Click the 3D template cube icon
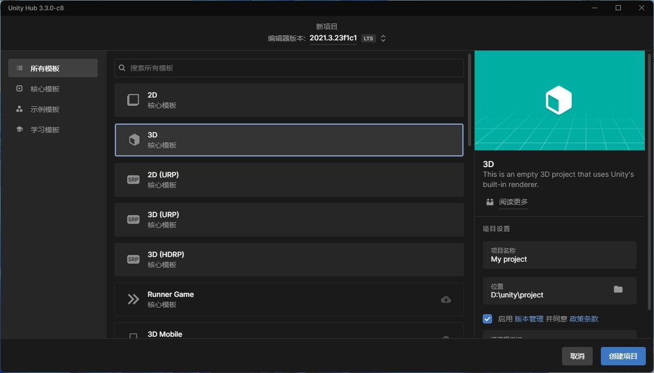Viewport: 654px width, 373px height. click(x=134, y=140)
